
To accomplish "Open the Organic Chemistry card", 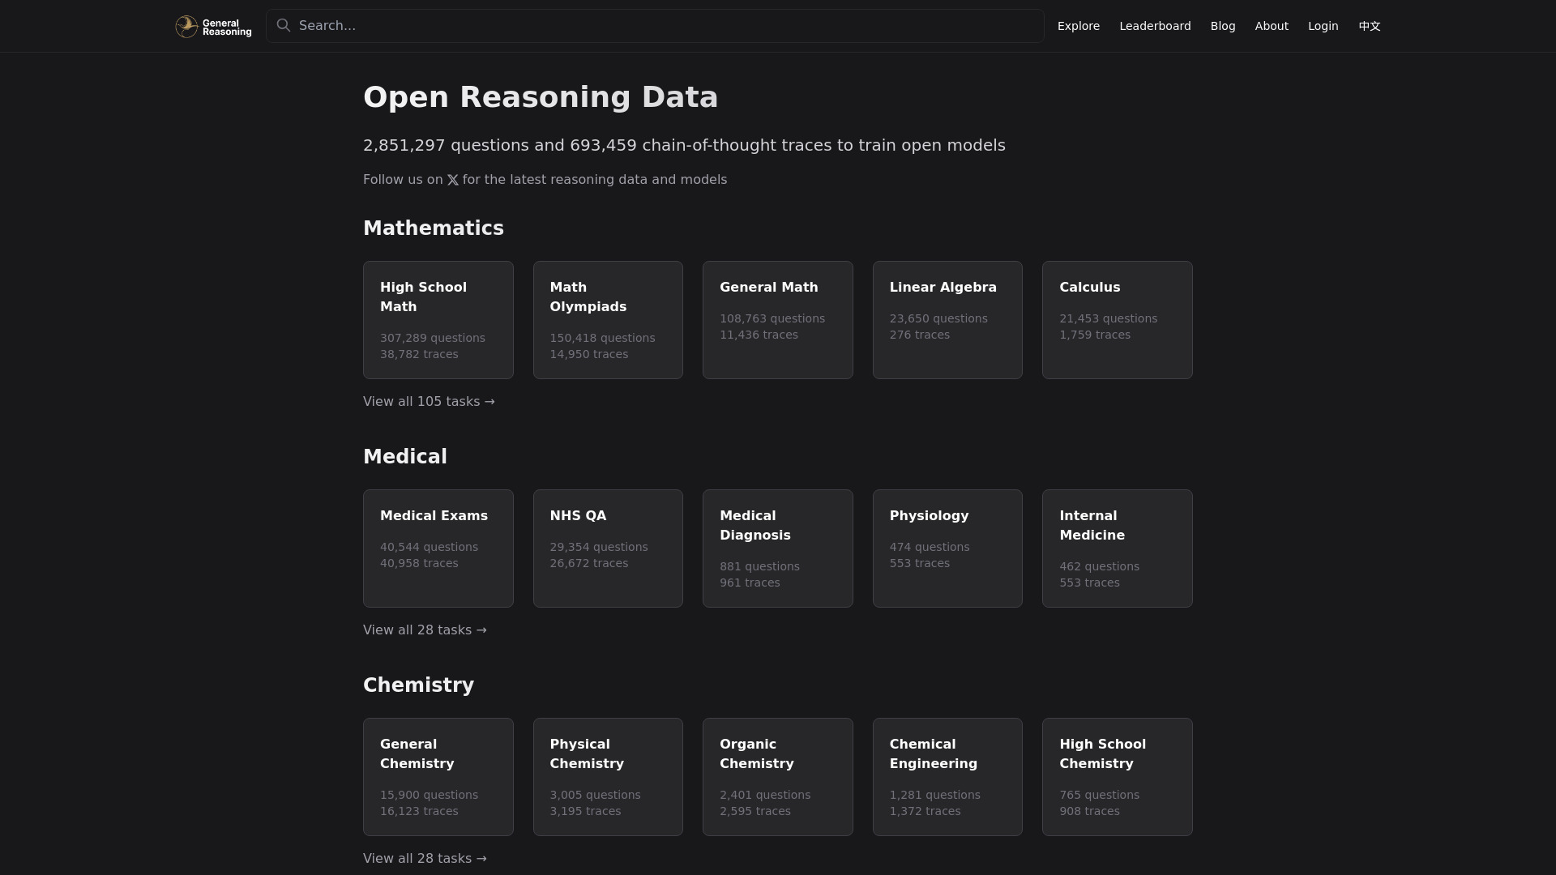I will [x=778, y=777].
